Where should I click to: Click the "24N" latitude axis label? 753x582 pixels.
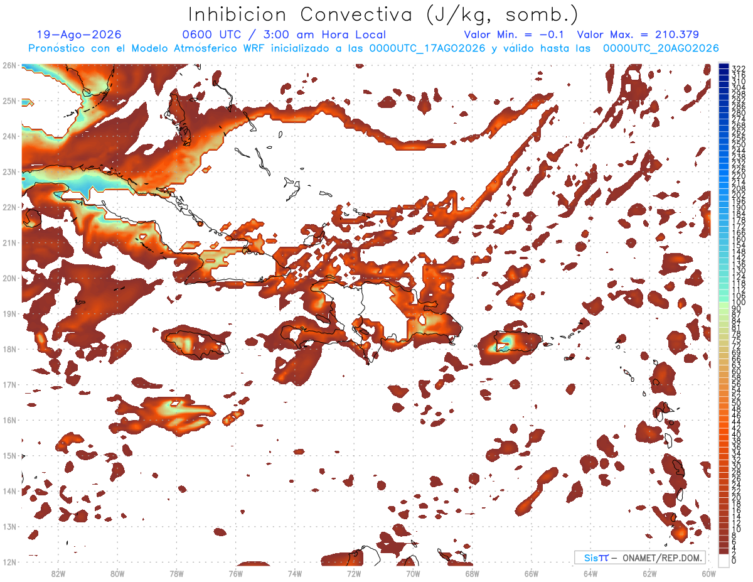point(9,136)
